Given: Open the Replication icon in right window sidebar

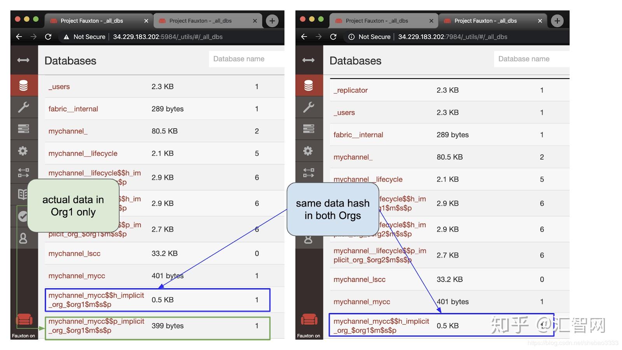Looking at the screenshot, I should 309,172.
